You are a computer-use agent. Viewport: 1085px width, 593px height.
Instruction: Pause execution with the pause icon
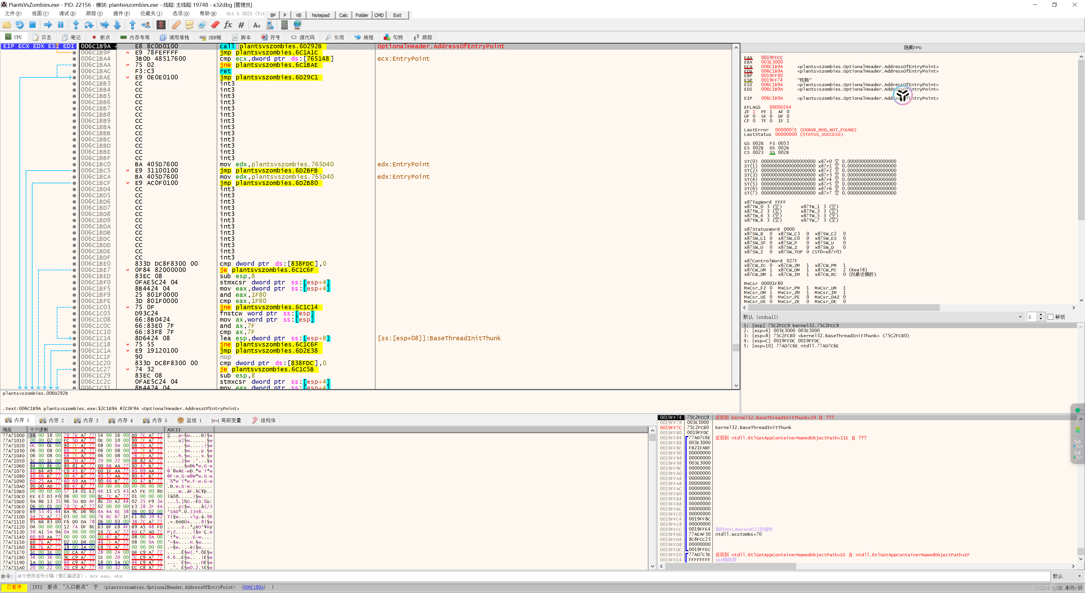coord(61,25)
